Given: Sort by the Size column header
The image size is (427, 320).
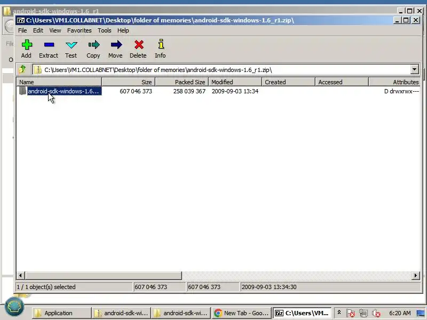Looking at the screenshot, I should (128, 82).
